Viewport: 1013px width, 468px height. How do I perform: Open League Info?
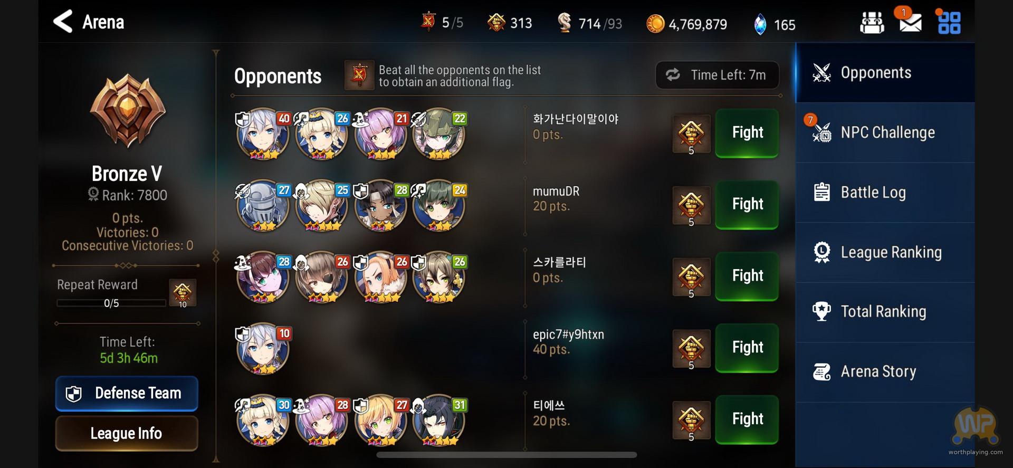pos(127,433)
